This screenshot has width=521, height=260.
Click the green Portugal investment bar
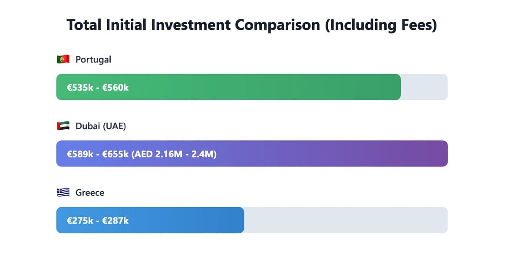[260, 87]
